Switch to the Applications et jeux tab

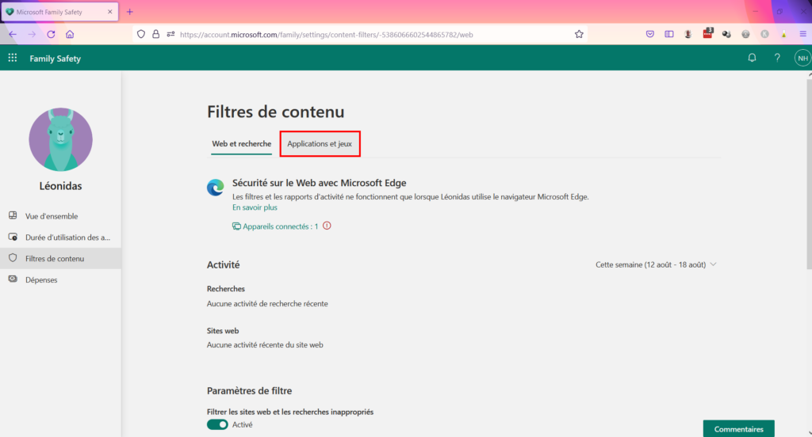[320, 144]
